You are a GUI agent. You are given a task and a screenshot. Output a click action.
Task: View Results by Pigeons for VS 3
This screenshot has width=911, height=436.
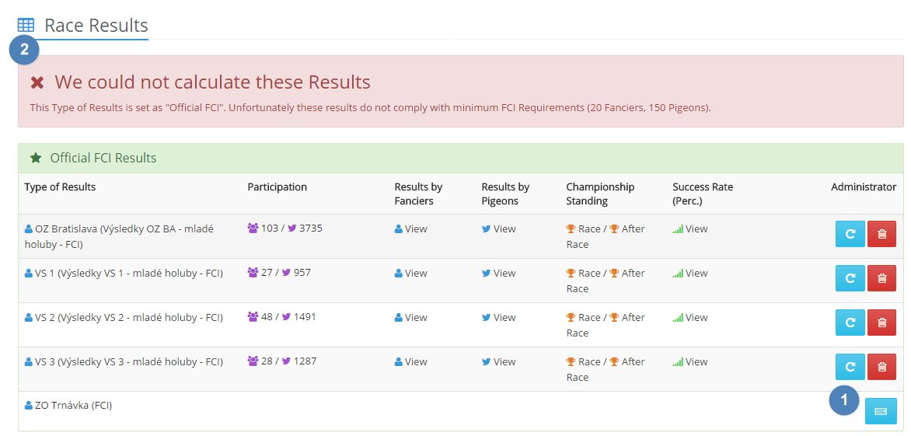(x=504, y=362)
